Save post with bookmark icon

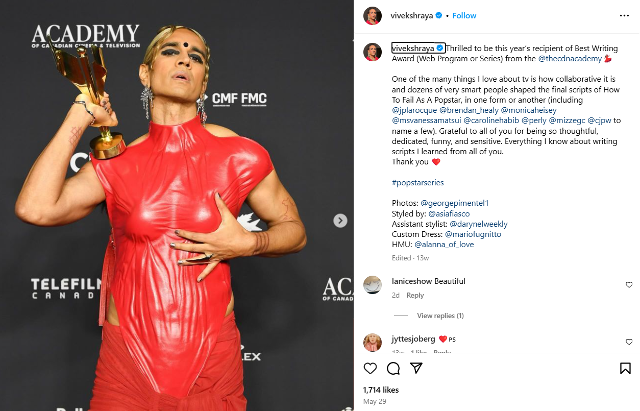tap(625, 368)
